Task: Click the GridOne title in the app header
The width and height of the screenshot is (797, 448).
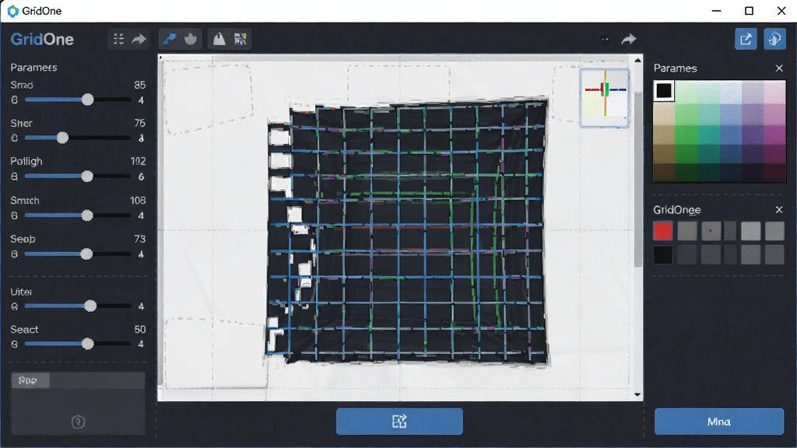Action: (42, 39)
